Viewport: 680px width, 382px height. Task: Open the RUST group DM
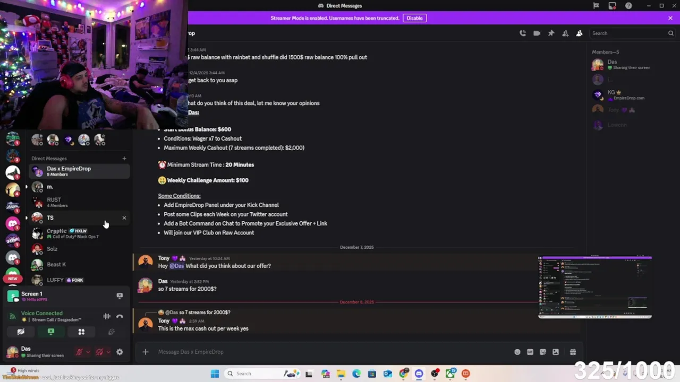(79, 202)
